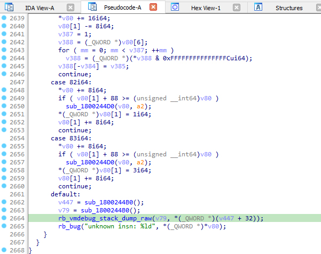Click rb_bug function call on line 2665

69,227
